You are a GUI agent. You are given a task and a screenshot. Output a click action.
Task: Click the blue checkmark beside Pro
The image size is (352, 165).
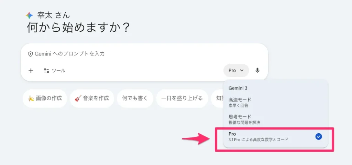[319, 137]
